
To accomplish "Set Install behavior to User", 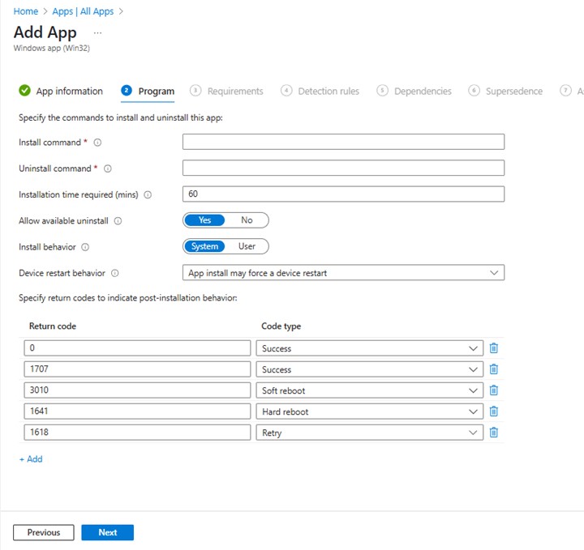I will (247, 246).
